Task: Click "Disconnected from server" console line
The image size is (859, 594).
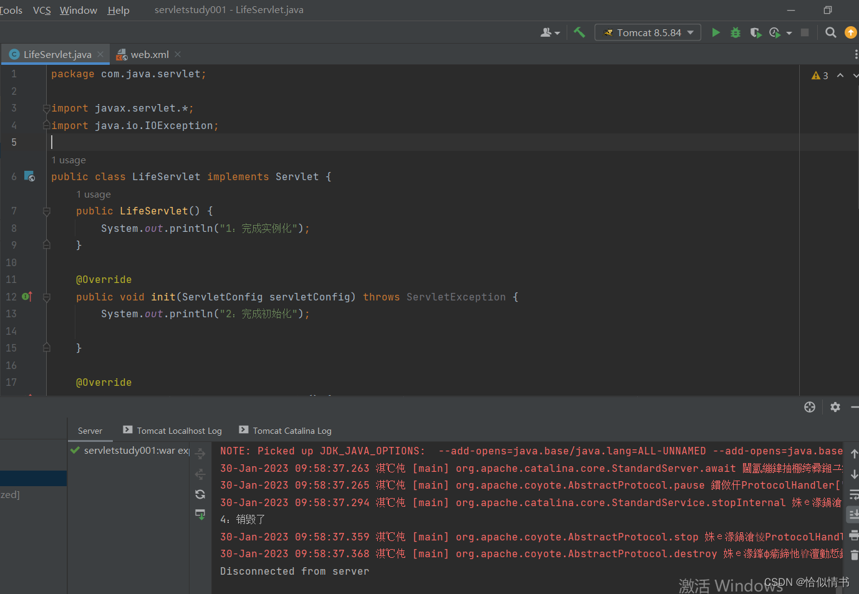Action: pos(294,571)
